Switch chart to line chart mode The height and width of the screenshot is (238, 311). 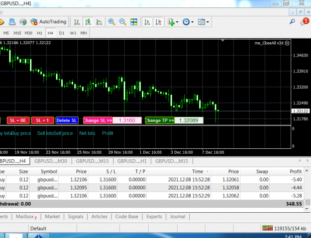tap(99, 22)
